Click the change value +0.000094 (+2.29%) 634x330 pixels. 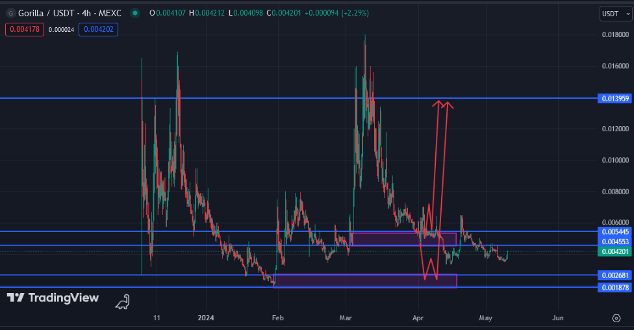[336, 13]
